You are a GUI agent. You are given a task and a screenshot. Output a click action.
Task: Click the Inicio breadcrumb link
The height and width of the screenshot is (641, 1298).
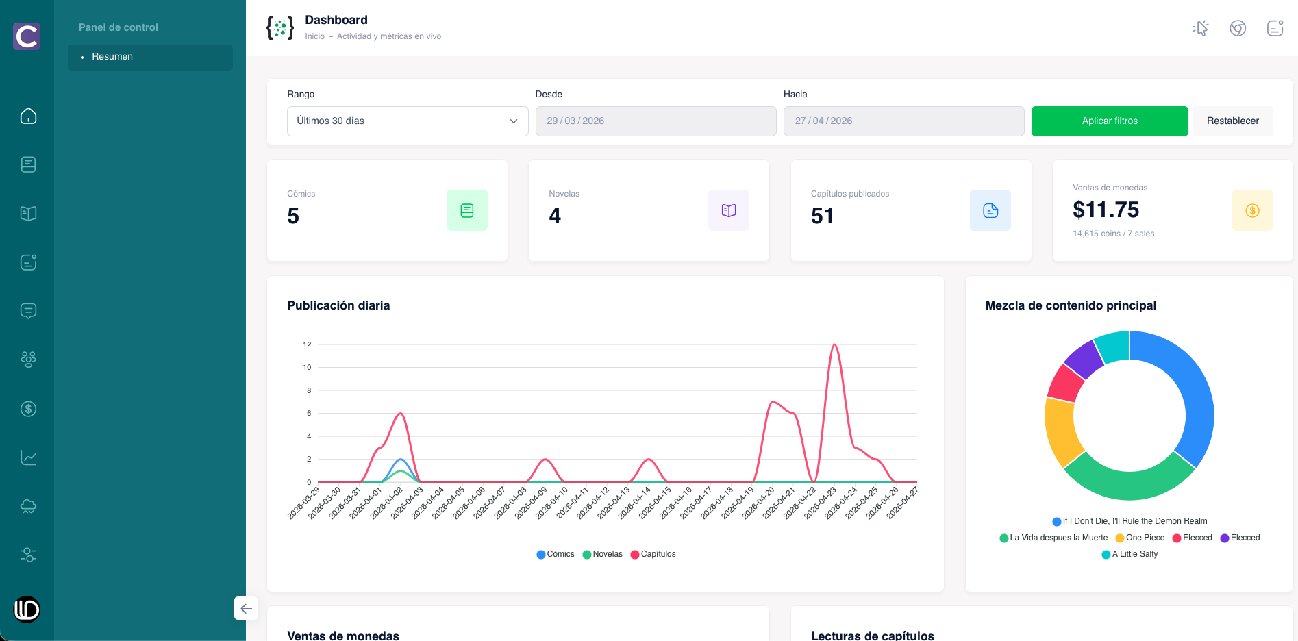pyautogui.click(x=315, y=36)
